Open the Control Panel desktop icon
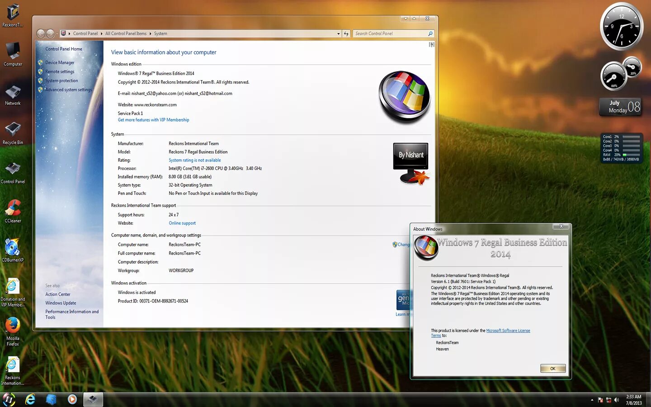The image size is (651, 407). (x=13, y=172)
